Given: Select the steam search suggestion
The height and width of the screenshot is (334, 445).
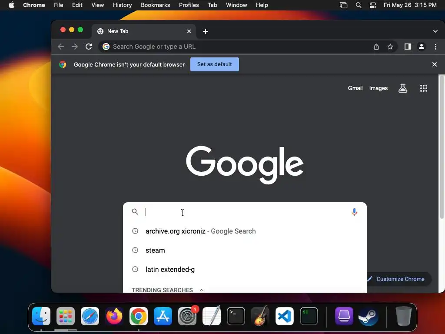Looking at the screenshot, I should coord(245,250).
